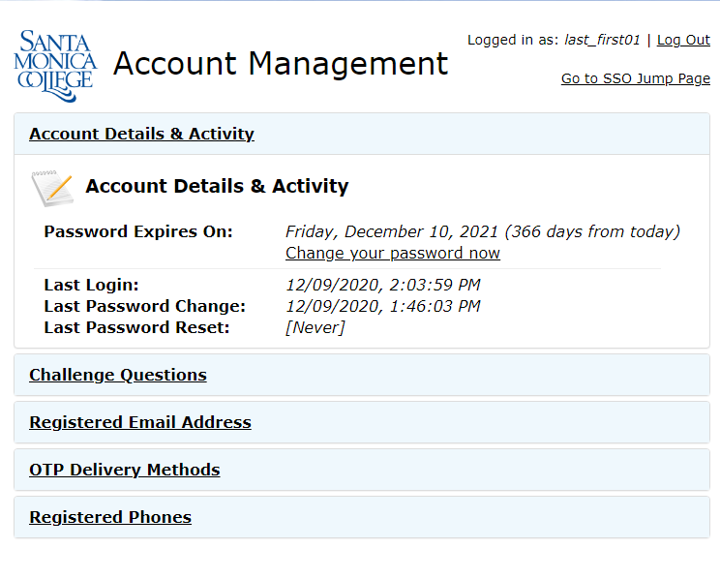Screen dimensions: 720x579
Task: Collapse the Account Details & Activity section
Action: [141, 134]
